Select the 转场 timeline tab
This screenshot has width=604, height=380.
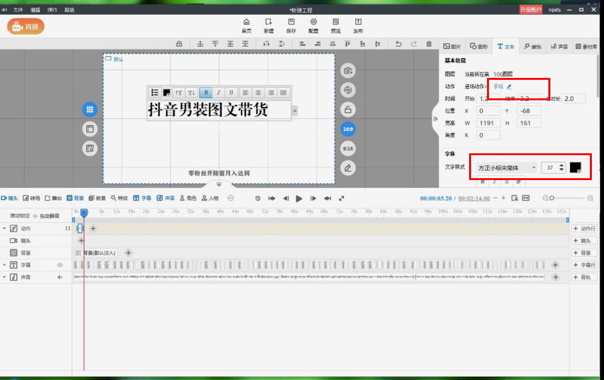tap(31, 198)
